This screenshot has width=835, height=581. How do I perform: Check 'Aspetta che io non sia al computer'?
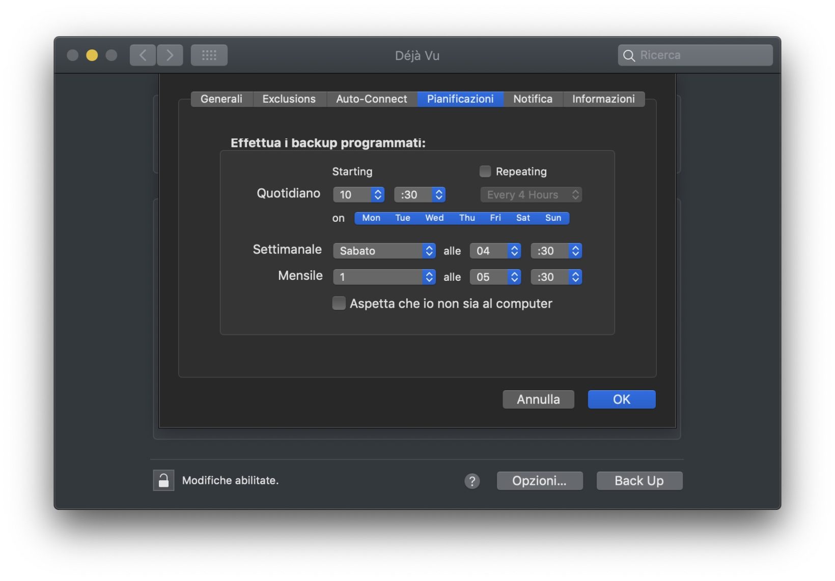coord(339,303)
